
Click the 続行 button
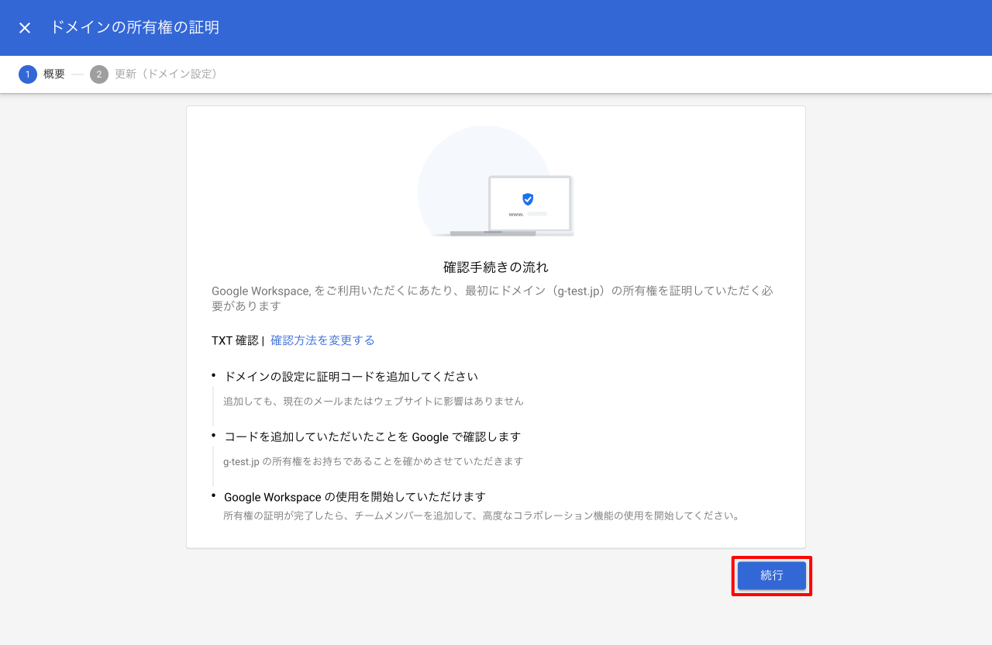pyautogui.click(x=772, y=575)
